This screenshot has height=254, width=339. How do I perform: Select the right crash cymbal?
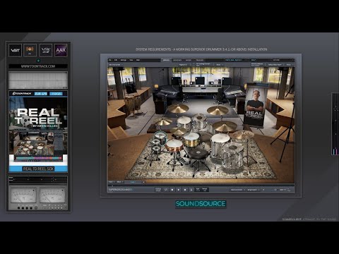click(218, 110)
